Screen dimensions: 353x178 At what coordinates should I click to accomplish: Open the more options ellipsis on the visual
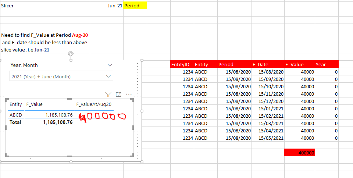(x=129, y=94)
